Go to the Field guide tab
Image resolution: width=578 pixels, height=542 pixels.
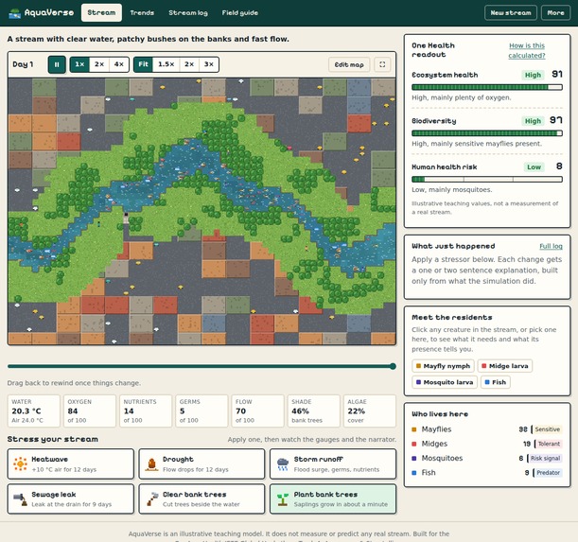(x=240, y=13)
